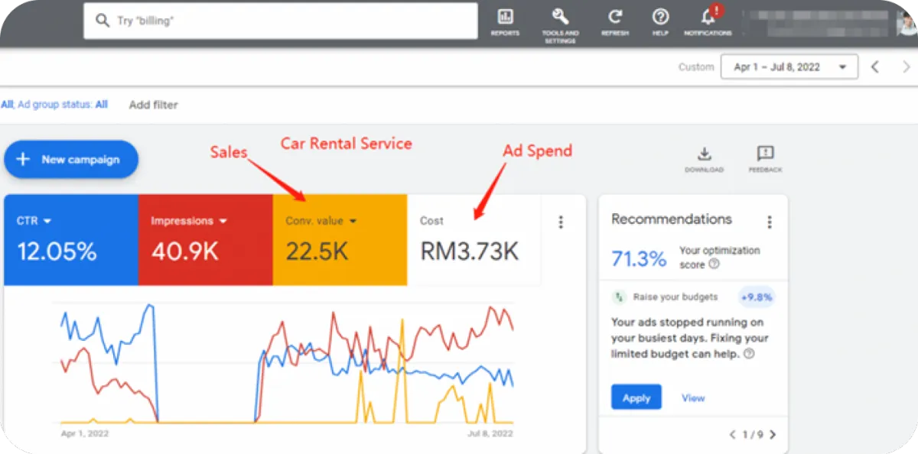Image resolution: width=918 pixels, height=454 pixels.
Task: Click the 71.3% optimization score
Action: (x=639, y=258)
